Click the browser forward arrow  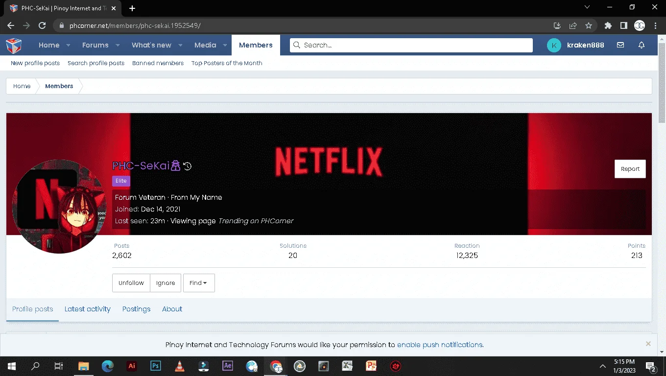[26, 25]
